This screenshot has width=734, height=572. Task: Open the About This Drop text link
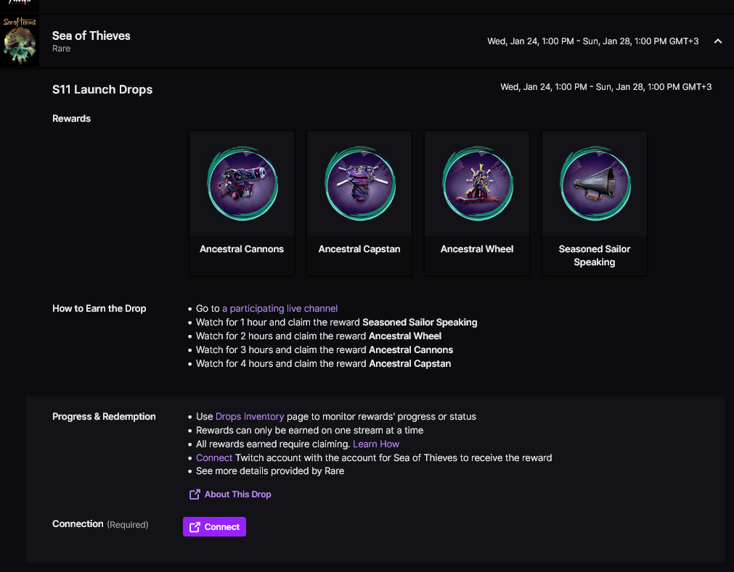[x=238, y=494]
